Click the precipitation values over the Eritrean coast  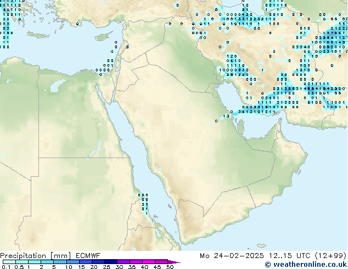click(x=144, y=204)
